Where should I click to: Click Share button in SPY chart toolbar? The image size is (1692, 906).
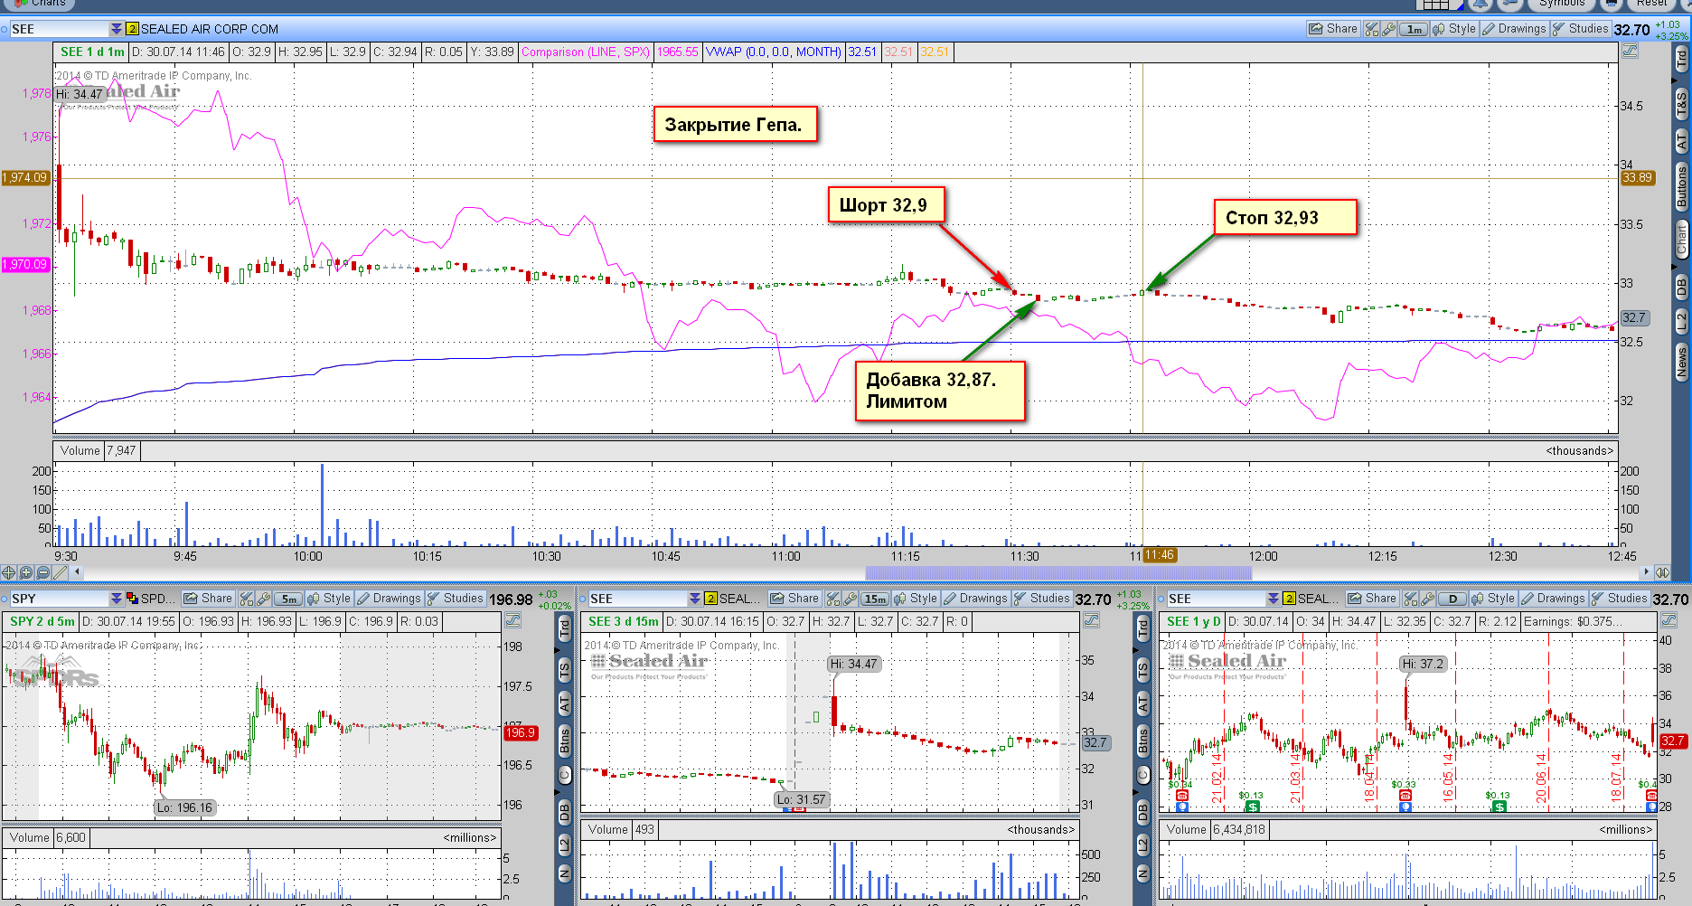click(x=208, y=599)
